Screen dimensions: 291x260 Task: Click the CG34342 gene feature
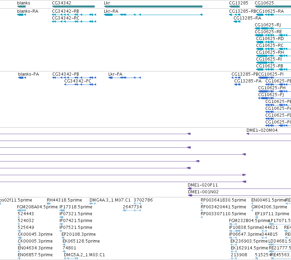[73, 6]
